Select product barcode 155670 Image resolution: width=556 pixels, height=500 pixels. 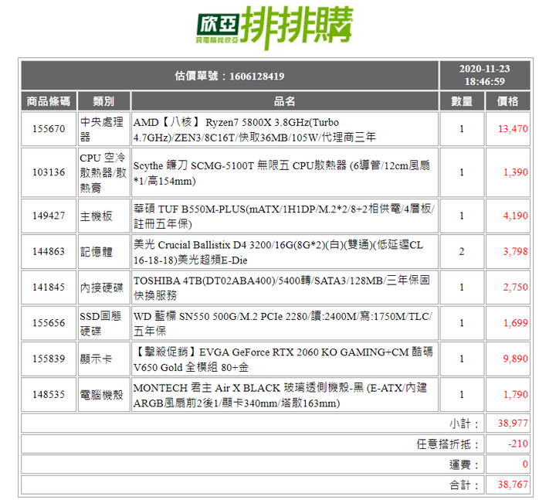(x=49, y=129)
